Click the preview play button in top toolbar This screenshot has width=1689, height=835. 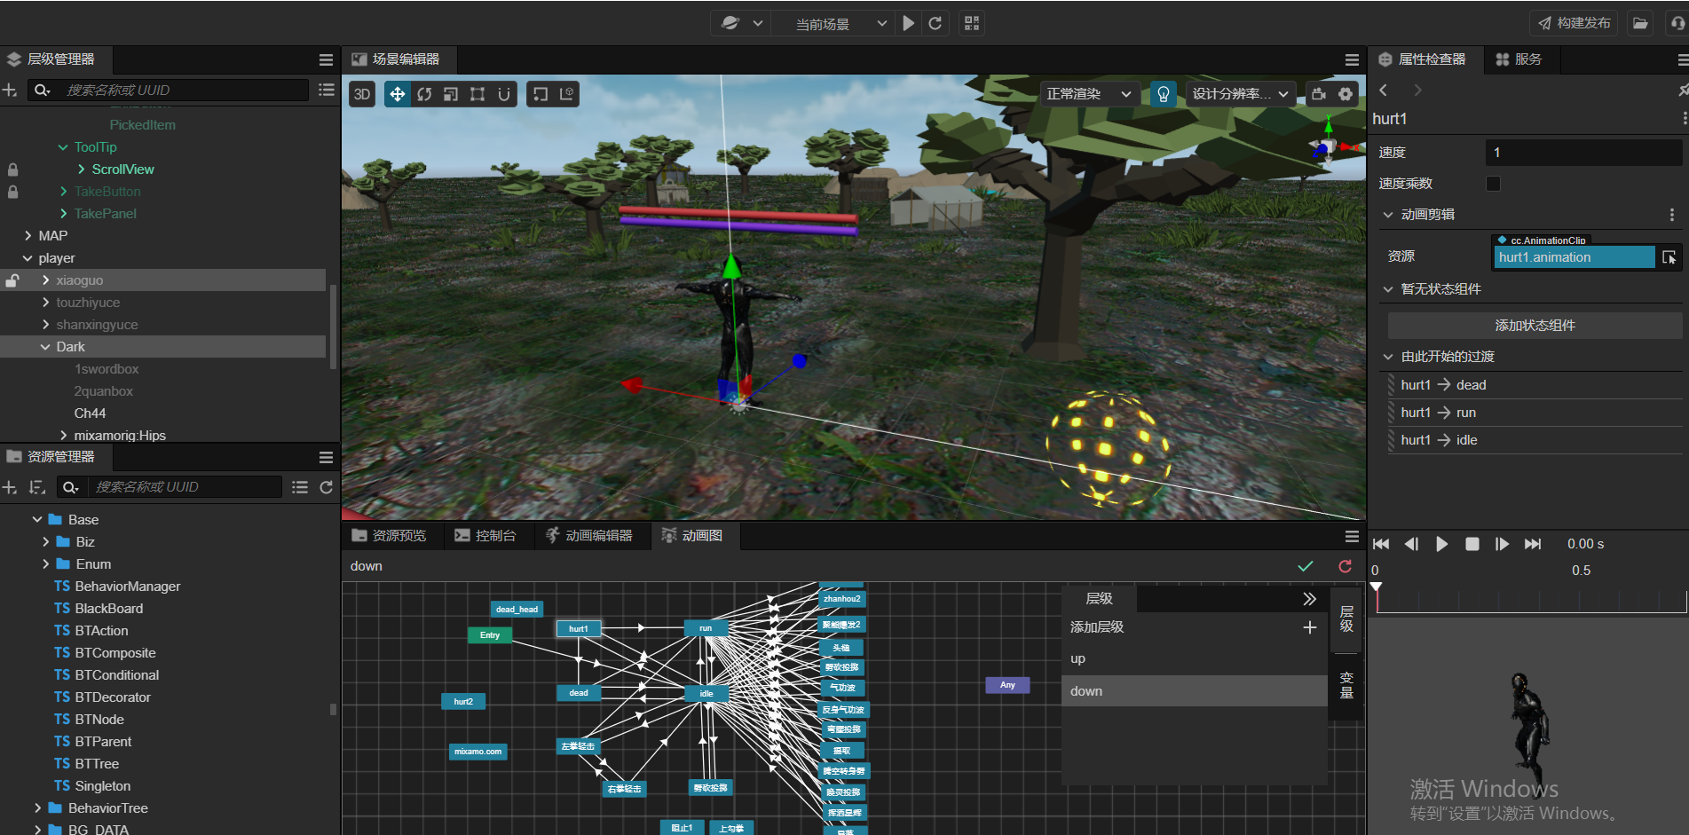click(x=909, y=23)
